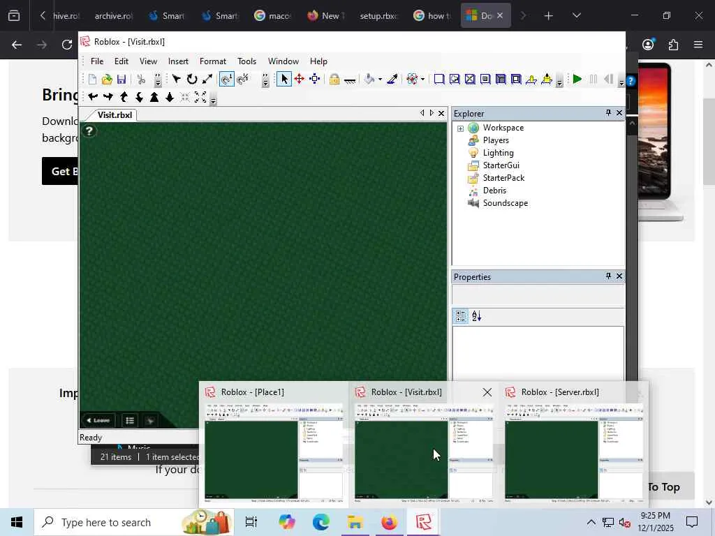715x536 pixels.
Task: Open the Insert menu
Action: coord(178,61)
